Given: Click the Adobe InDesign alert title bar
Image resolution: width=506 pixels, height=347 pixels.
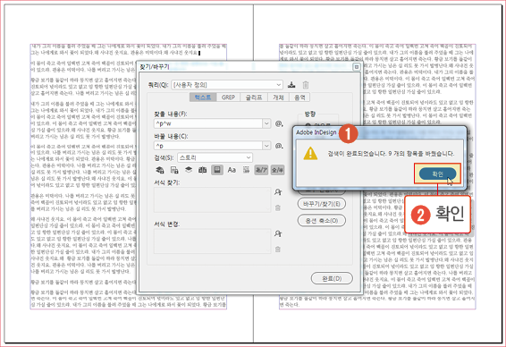Looking at the screenshot, I should [x=380, y=132].
